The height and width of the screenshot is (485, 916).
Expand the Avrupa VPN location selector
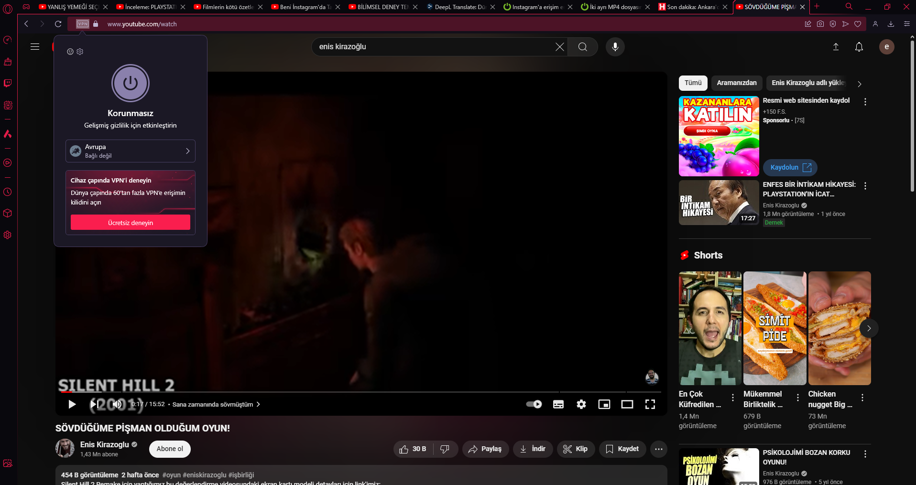pyautogui.click(x=131, y=151)
